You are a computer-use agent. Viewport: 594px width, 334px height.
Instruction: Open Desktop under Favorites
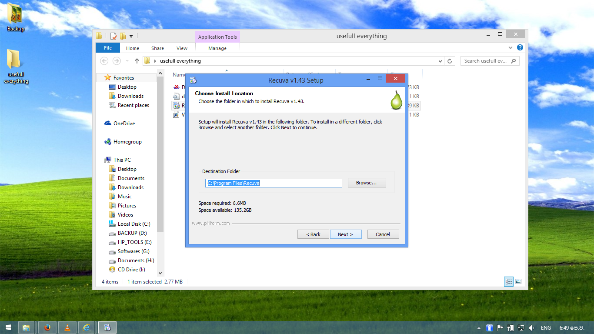[127, 87]
